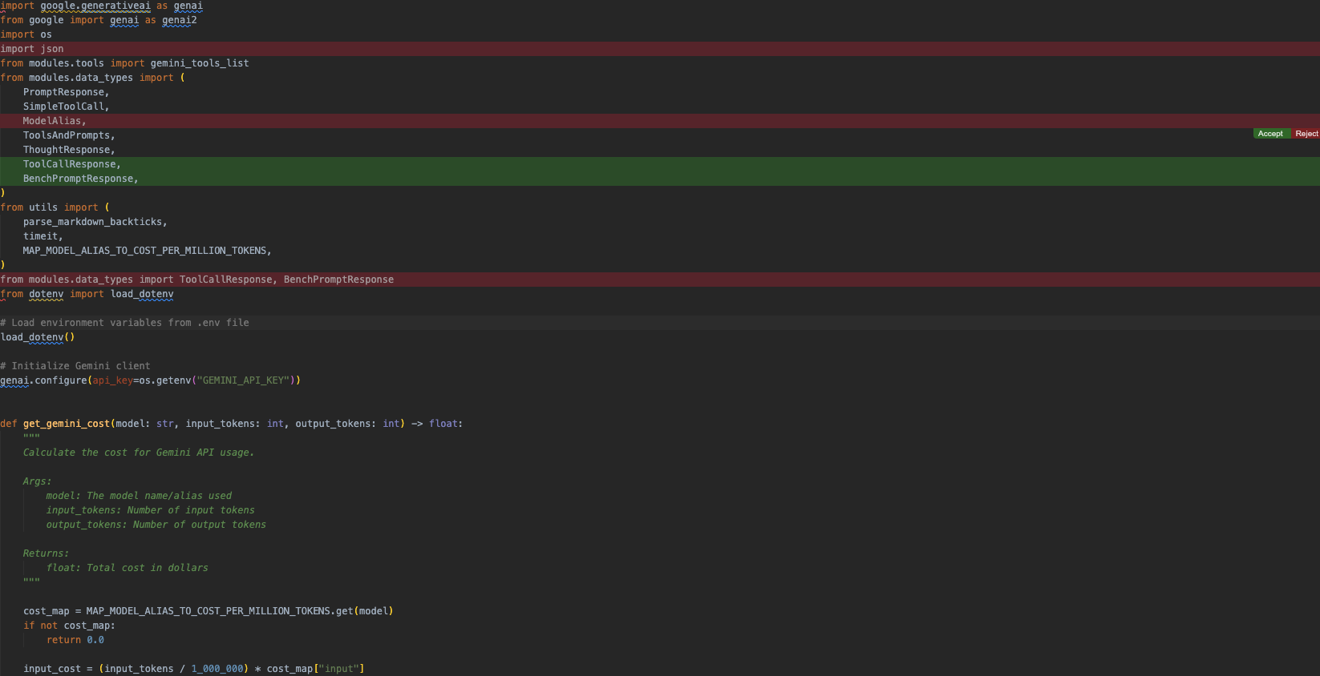Click the "1_000_000" number literal
1320x676 pixels.
[217, 669]
